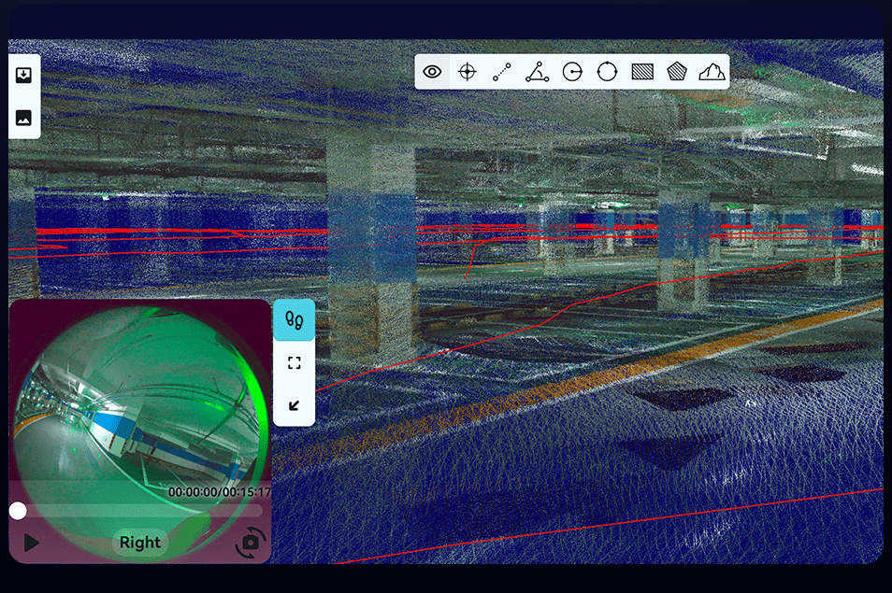
Task: Switch camera with the rotate-camera icon
Action: coord(251,542)
